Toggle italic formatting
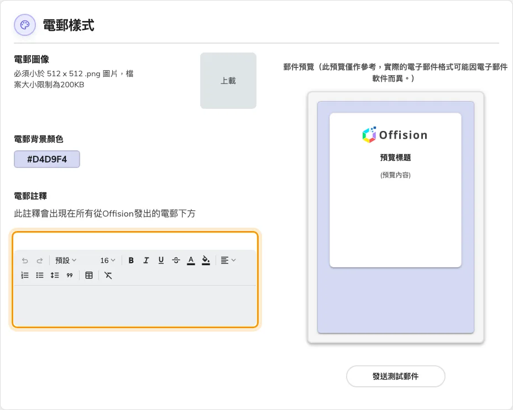513x410 pixels. coord(146,260)
